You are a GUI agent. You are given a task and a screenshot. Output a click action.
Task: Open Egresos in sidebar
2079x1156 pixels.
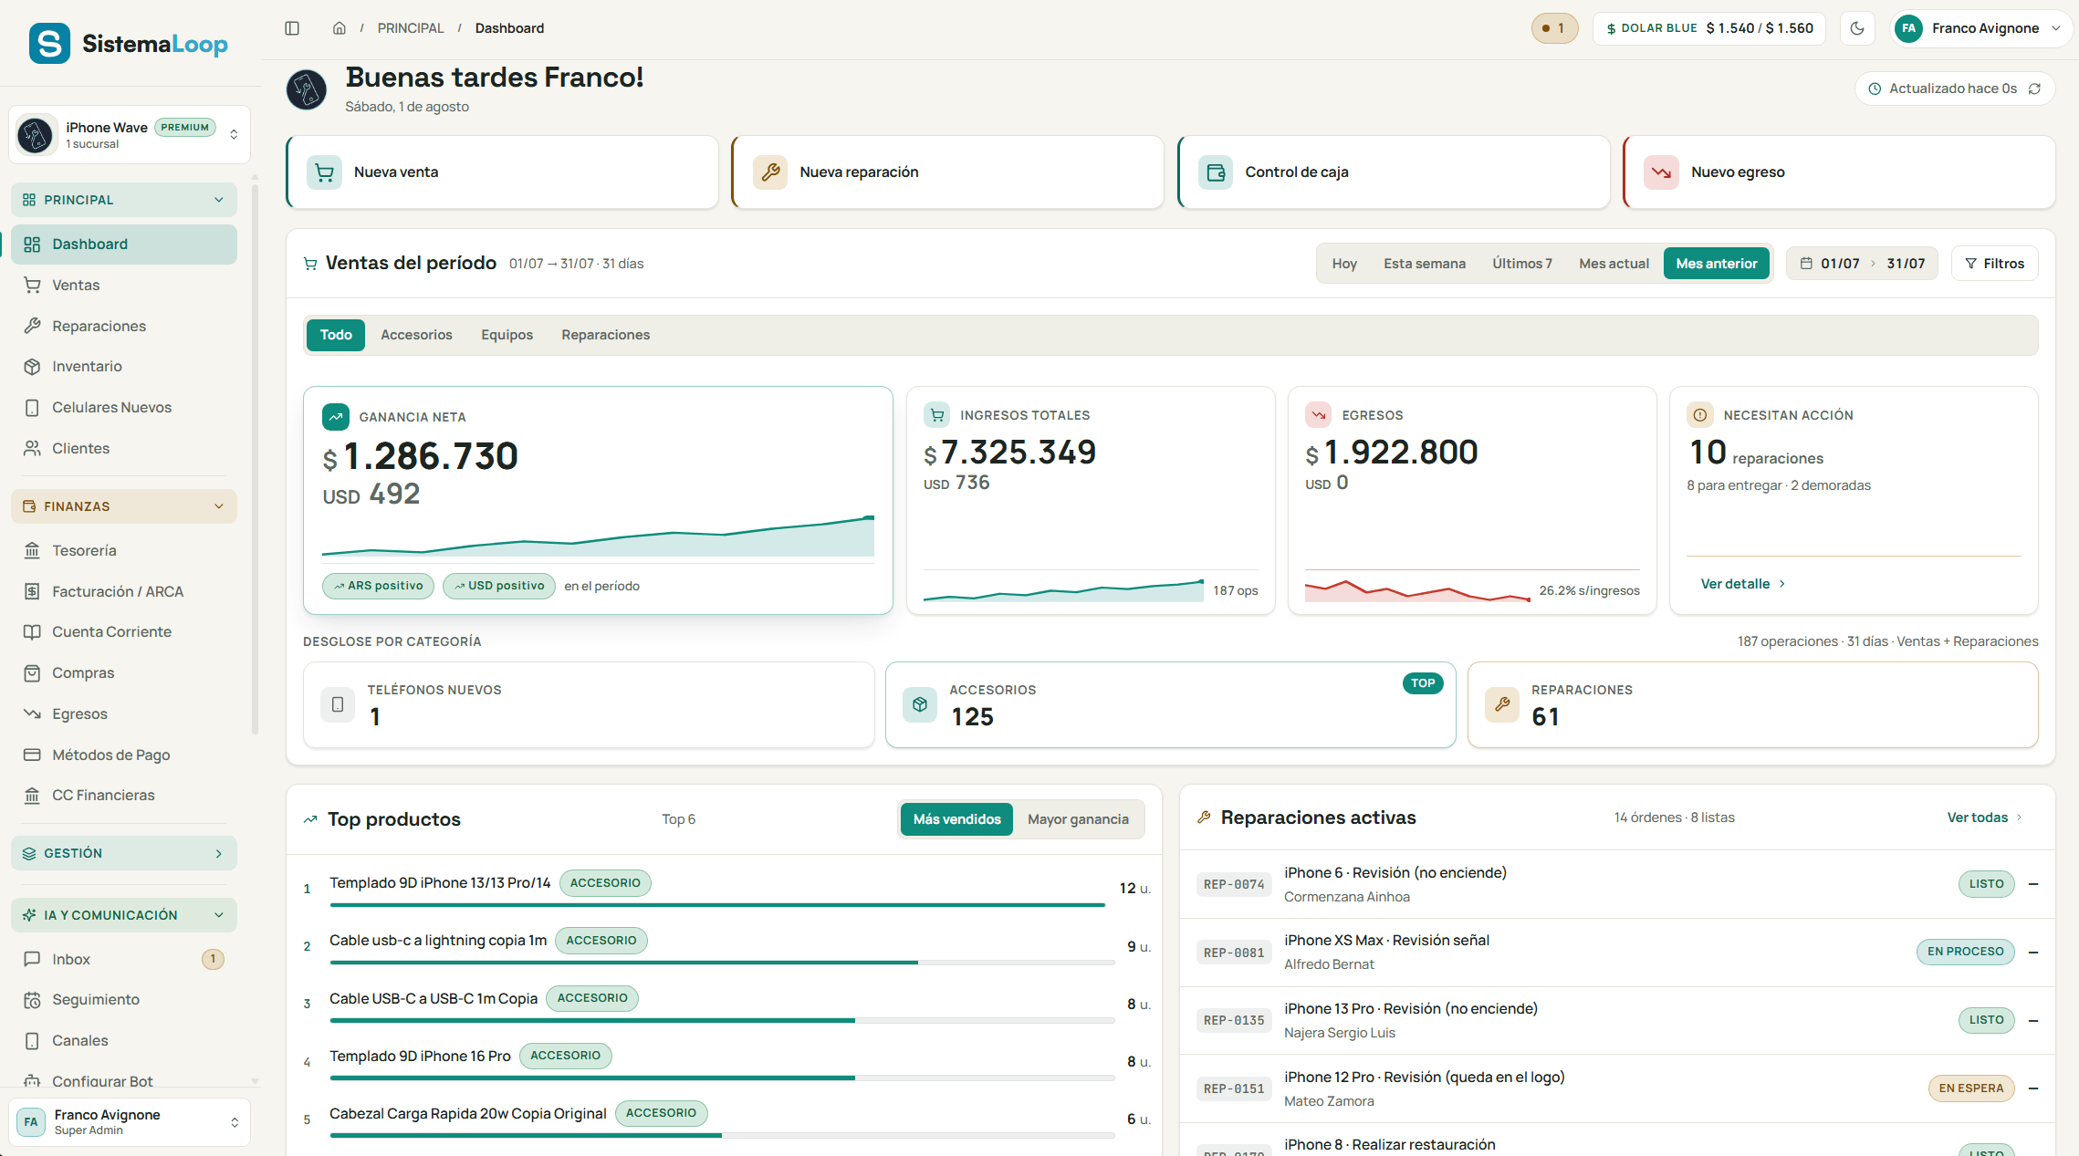coord(124,714)
